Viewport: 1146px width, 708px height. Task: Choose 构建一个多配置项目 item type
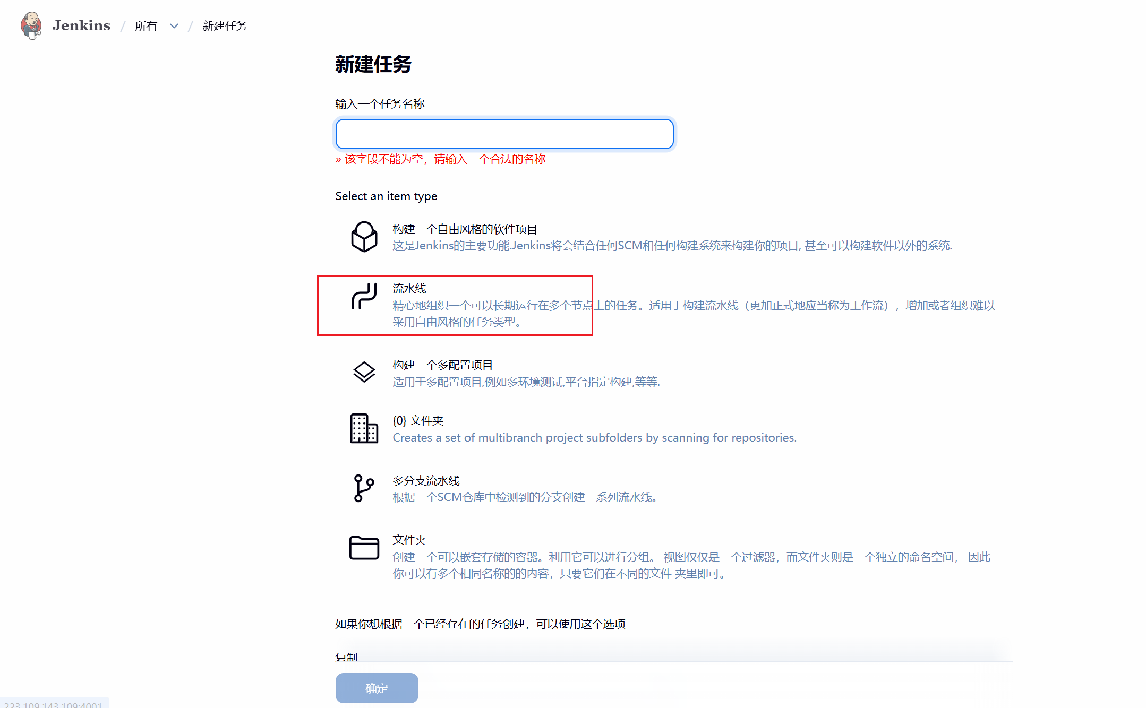click(442, 365)
